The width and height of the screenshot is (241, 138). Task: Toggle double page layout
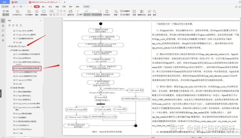pos(87,15)
